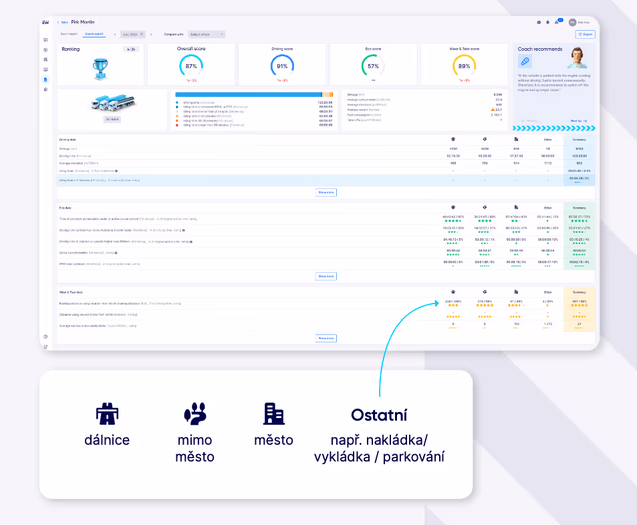Switch to the Basic report tab

coord(69,34)
